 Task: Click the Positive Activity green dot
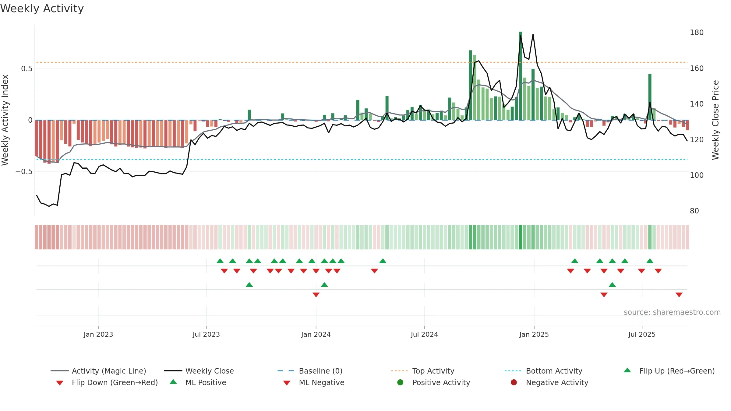click(400, 382)
